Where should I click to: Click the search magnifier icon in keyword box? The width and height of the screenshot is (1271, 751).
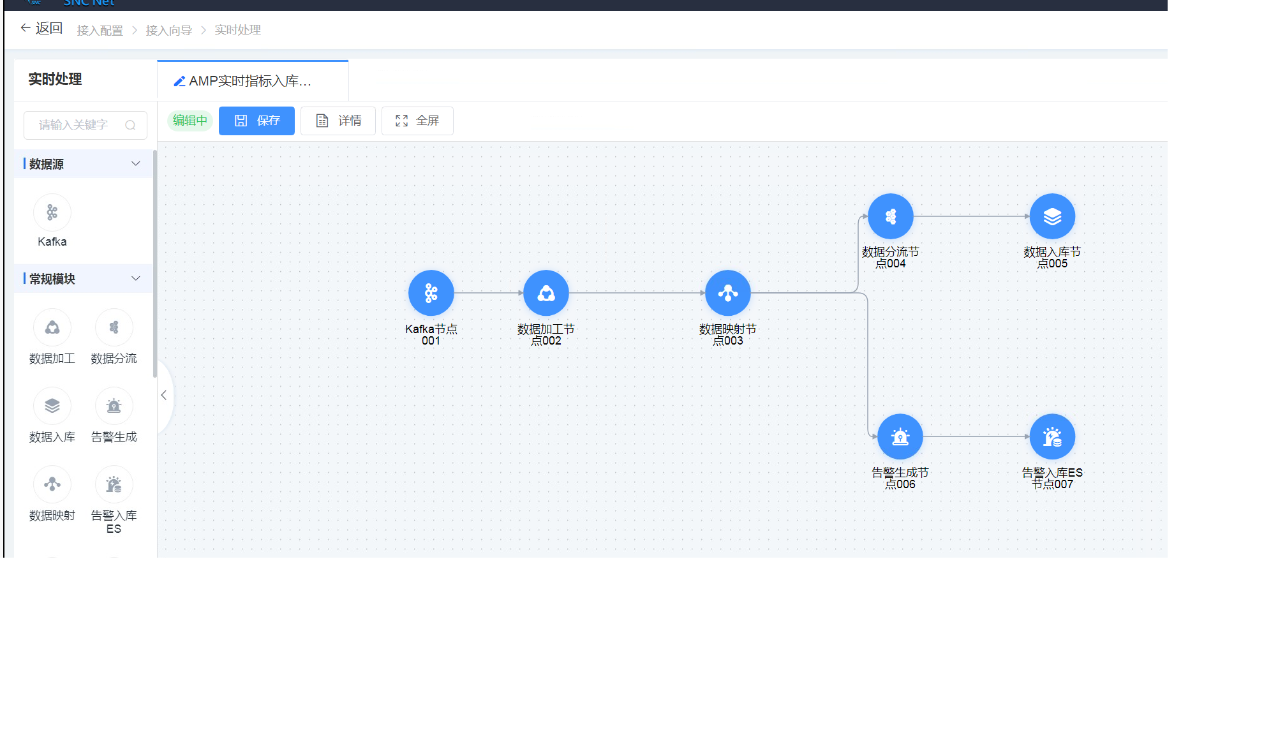point(130,125)
